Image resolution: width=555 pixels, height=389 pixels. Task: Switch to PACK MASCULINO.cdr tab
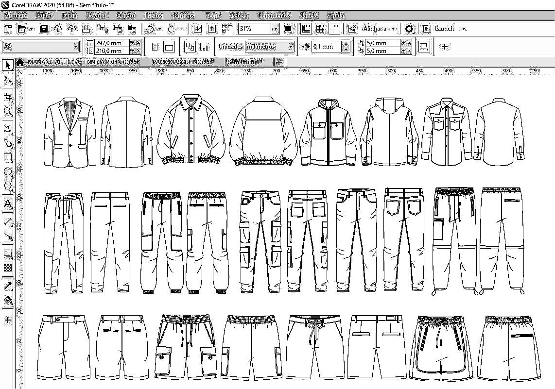tap(183, 62)
